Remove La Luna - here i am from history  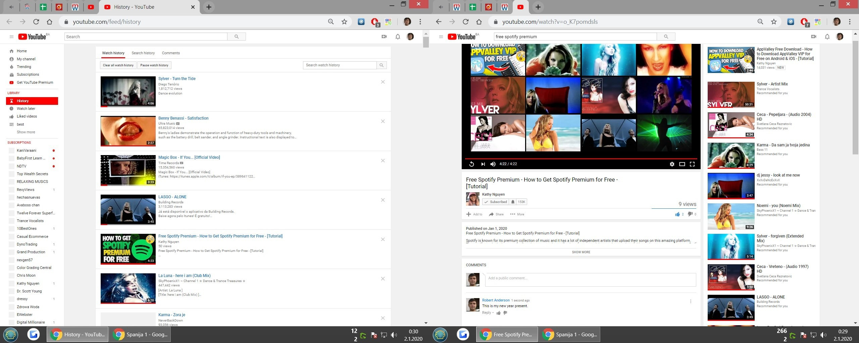(x=383, y=279)
